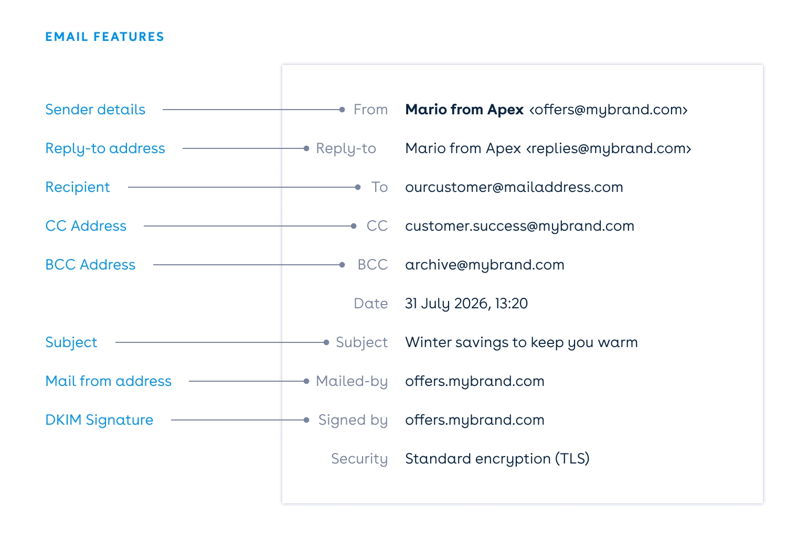The width and height of the screenshot is (808, 539).
Task: Click the Mailed-by domain offers.mybrand.com
Action: pyautogui.click(x=475, y=381)
